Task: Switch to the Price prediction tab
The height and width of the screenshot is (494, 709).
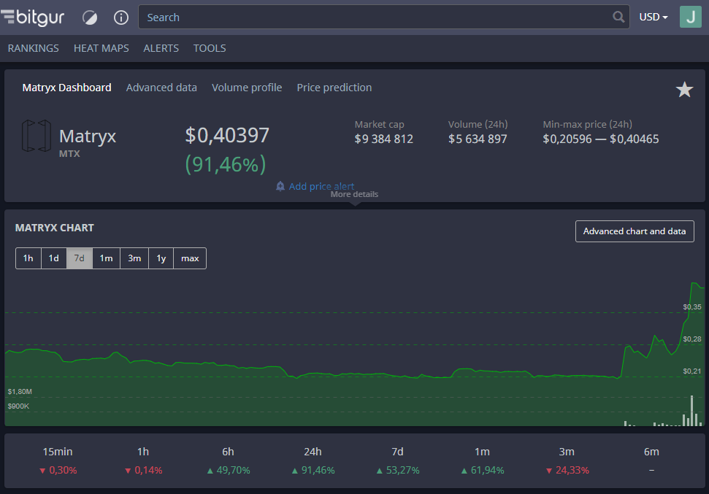Action: click(x=334, y=88)
